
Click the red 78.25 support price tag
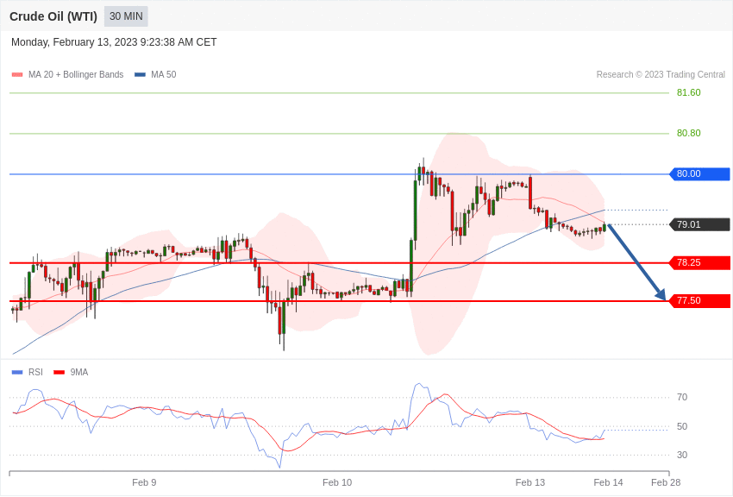click(700, 263)
